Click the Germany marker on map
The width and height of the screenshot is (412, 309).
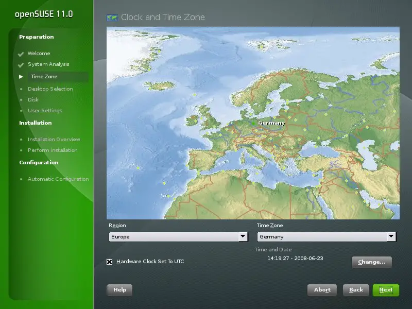(253, 123)
